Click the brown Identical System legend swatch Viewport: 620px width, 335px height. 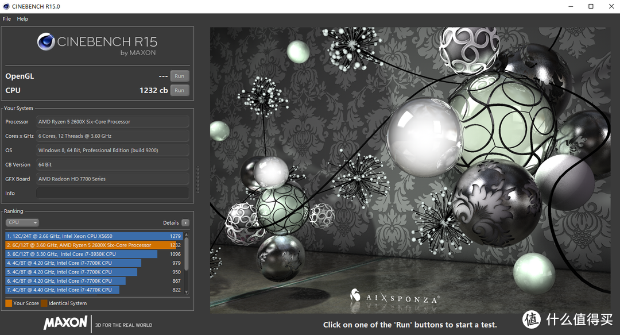point(44,303)
